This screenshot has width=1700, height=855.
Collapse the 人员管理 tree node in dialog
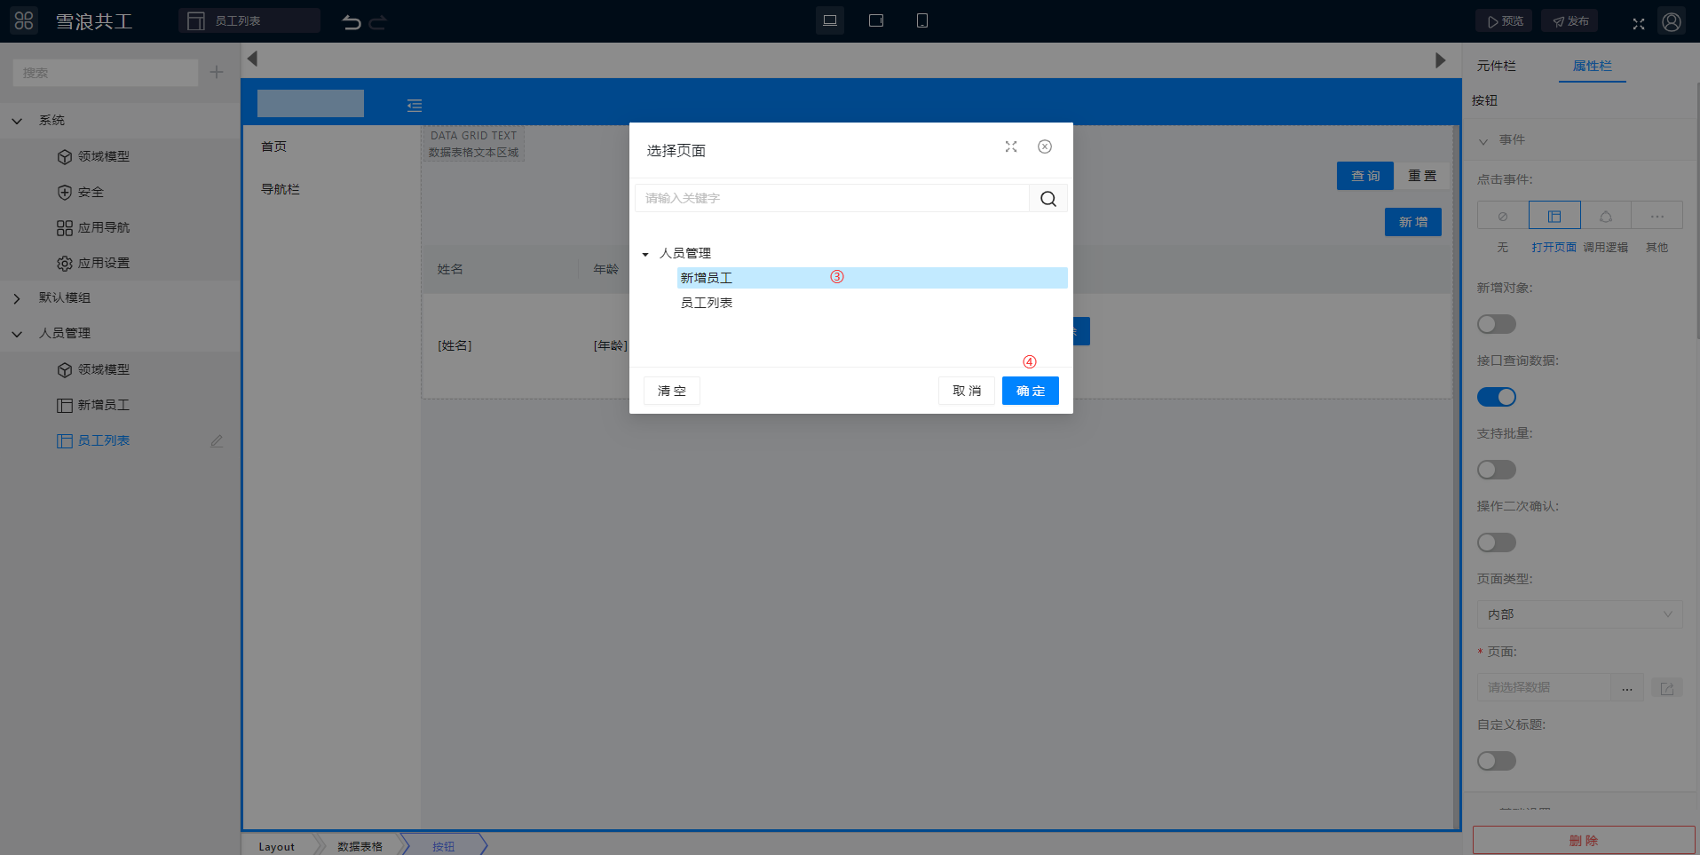[x=645, y=255]
